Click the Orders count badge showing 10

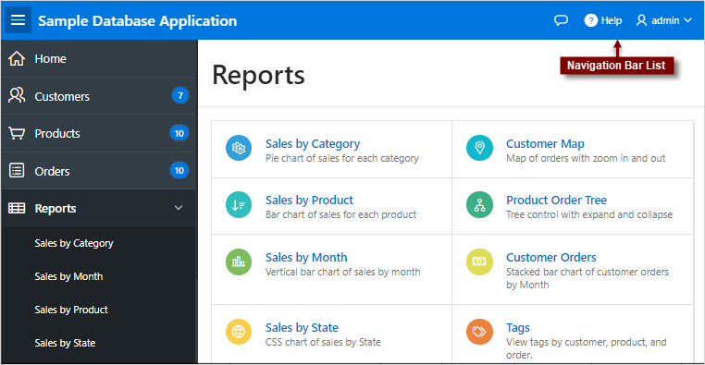[x=179, y=171]
